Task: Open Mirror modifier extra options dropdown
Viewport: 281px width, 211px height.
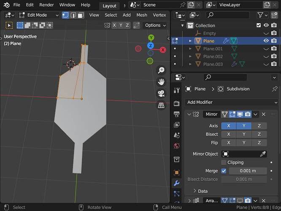Action: click(255, 114)
